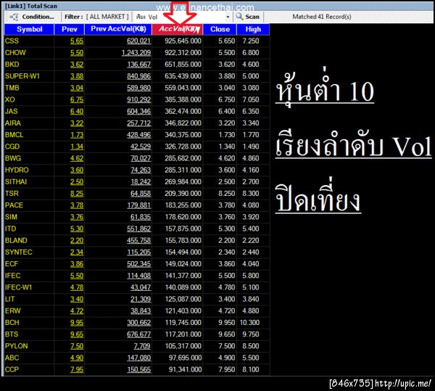The width and height of the screenshot is (435, 391).
Task: Select the PACE symbol
Action: [x=14, y=205]
